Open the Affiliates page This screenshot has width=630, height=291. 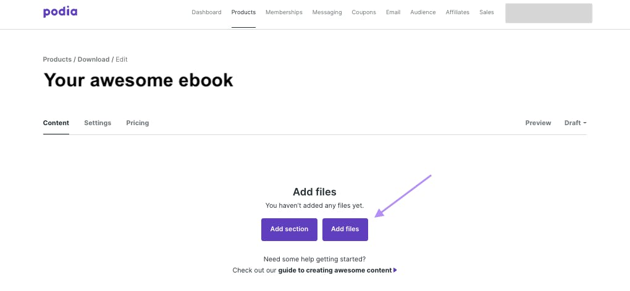(x=458, y=12)
